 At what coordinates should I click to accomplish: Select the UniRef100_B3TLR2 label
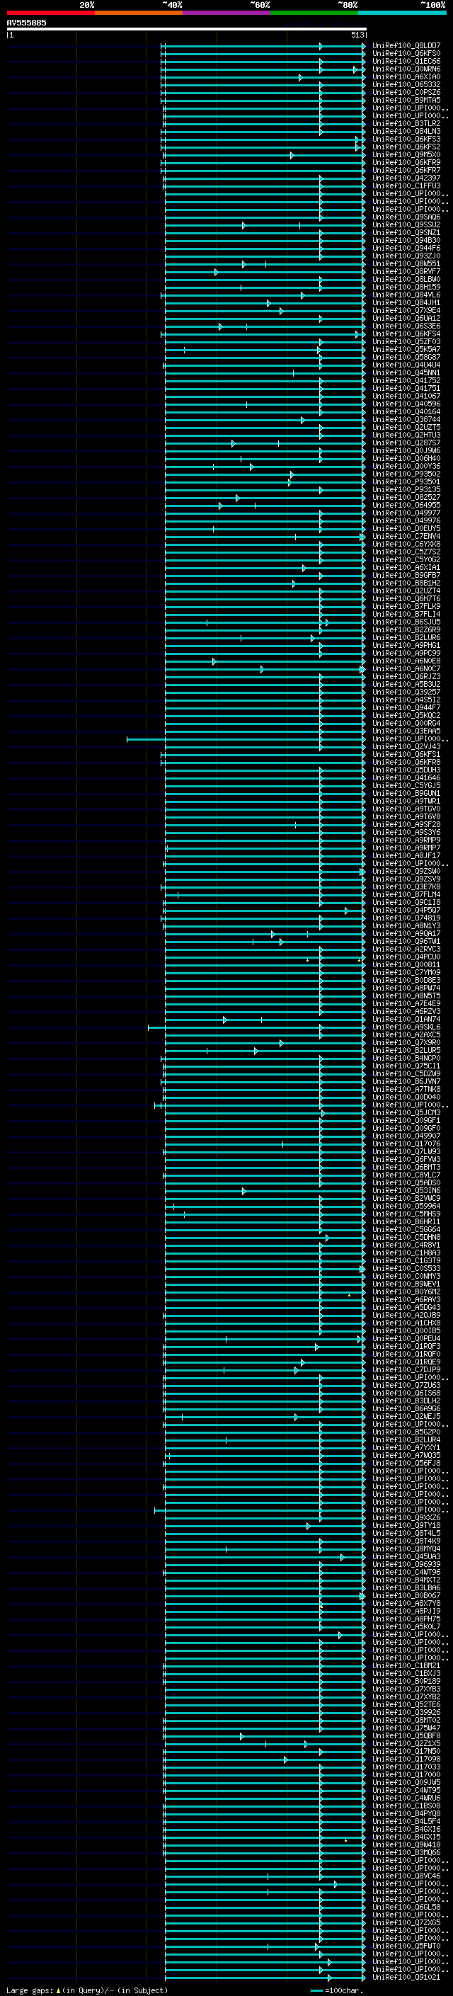[x=406, y=124]
